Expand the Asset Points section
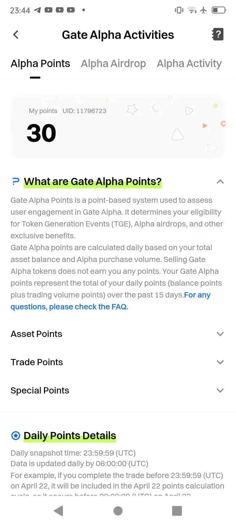This screenshot has width=236, height=526. (x=117, y=334)
